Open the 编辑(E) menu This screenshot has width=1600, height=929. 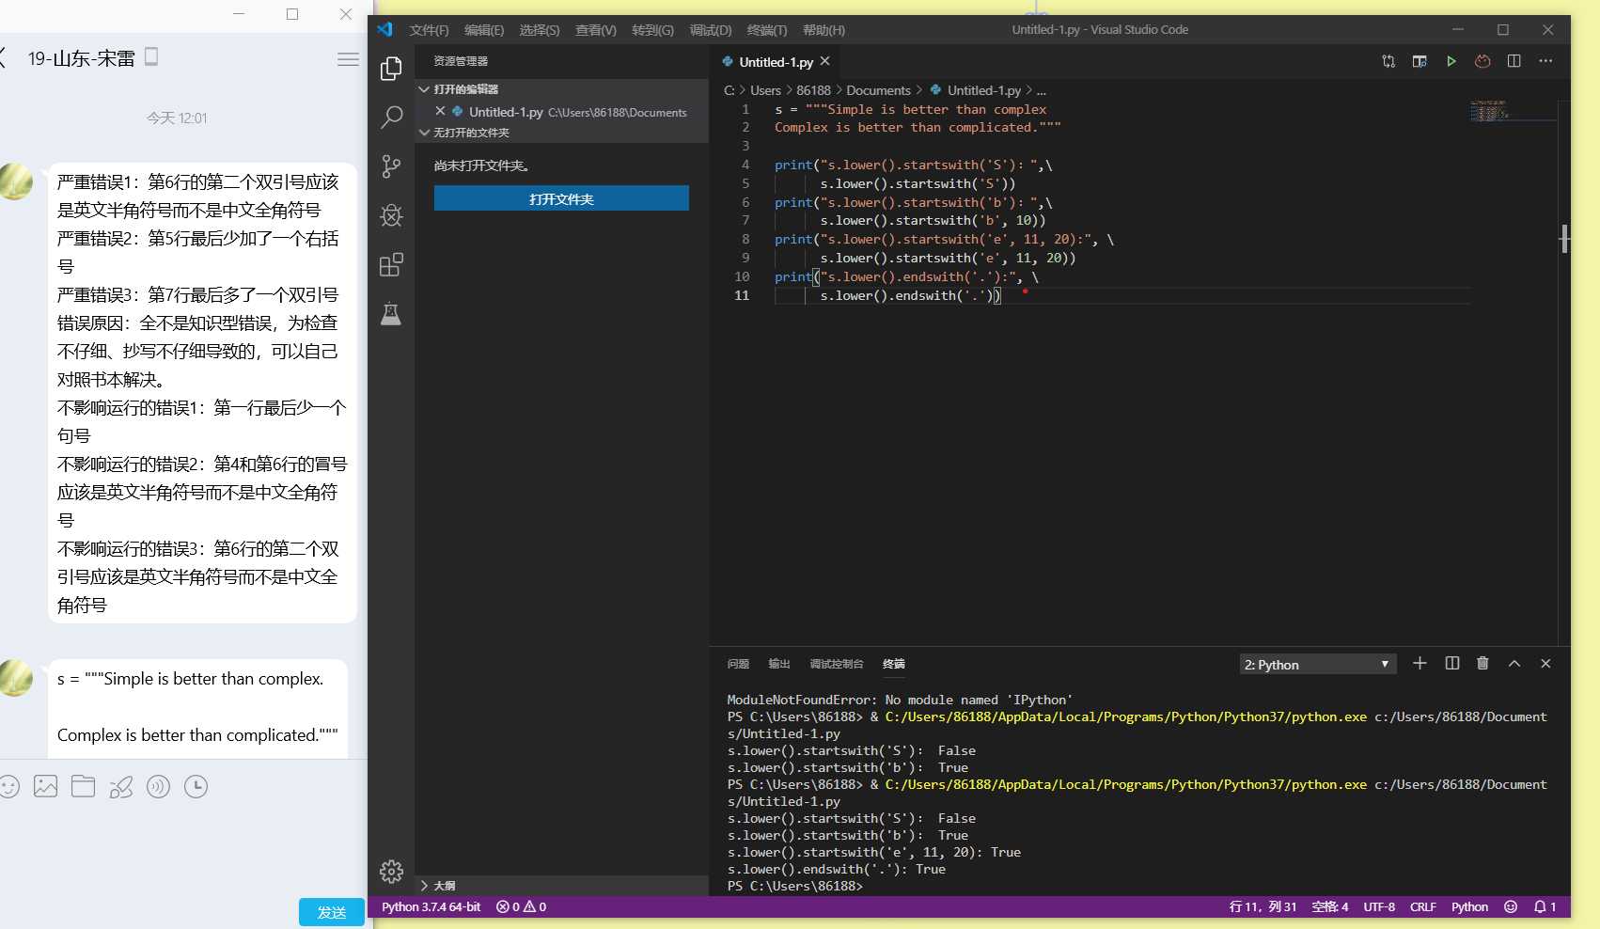point(484,30)
